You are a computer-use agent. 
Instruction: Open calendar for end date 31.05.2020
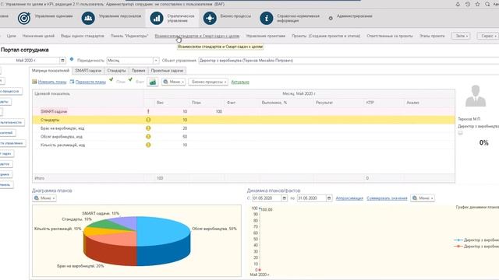coord(329,198)
